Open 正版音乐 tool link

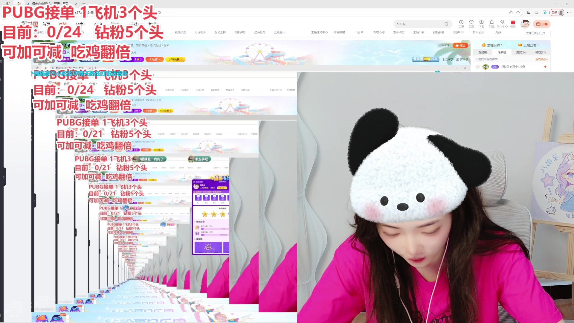(x=280, y=32)
